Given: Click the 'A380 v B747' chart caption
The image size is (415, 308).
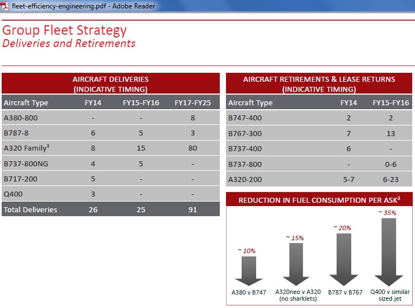Looking at the screenshot, I should click(248, 292).
